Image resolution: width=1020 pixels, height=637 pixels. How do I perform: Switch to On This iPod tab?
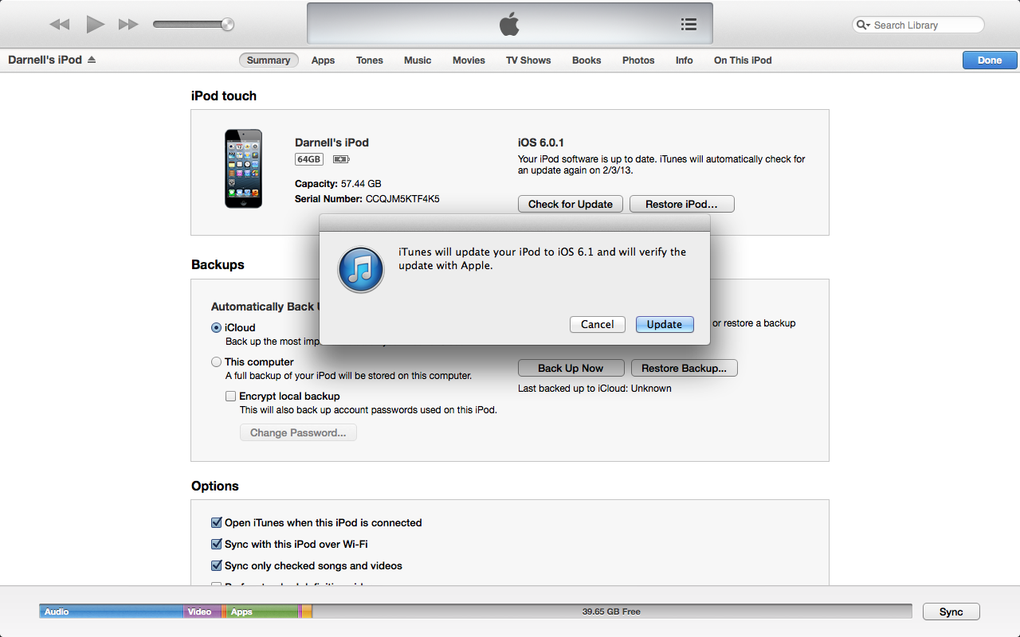click(x=743, y=60)
